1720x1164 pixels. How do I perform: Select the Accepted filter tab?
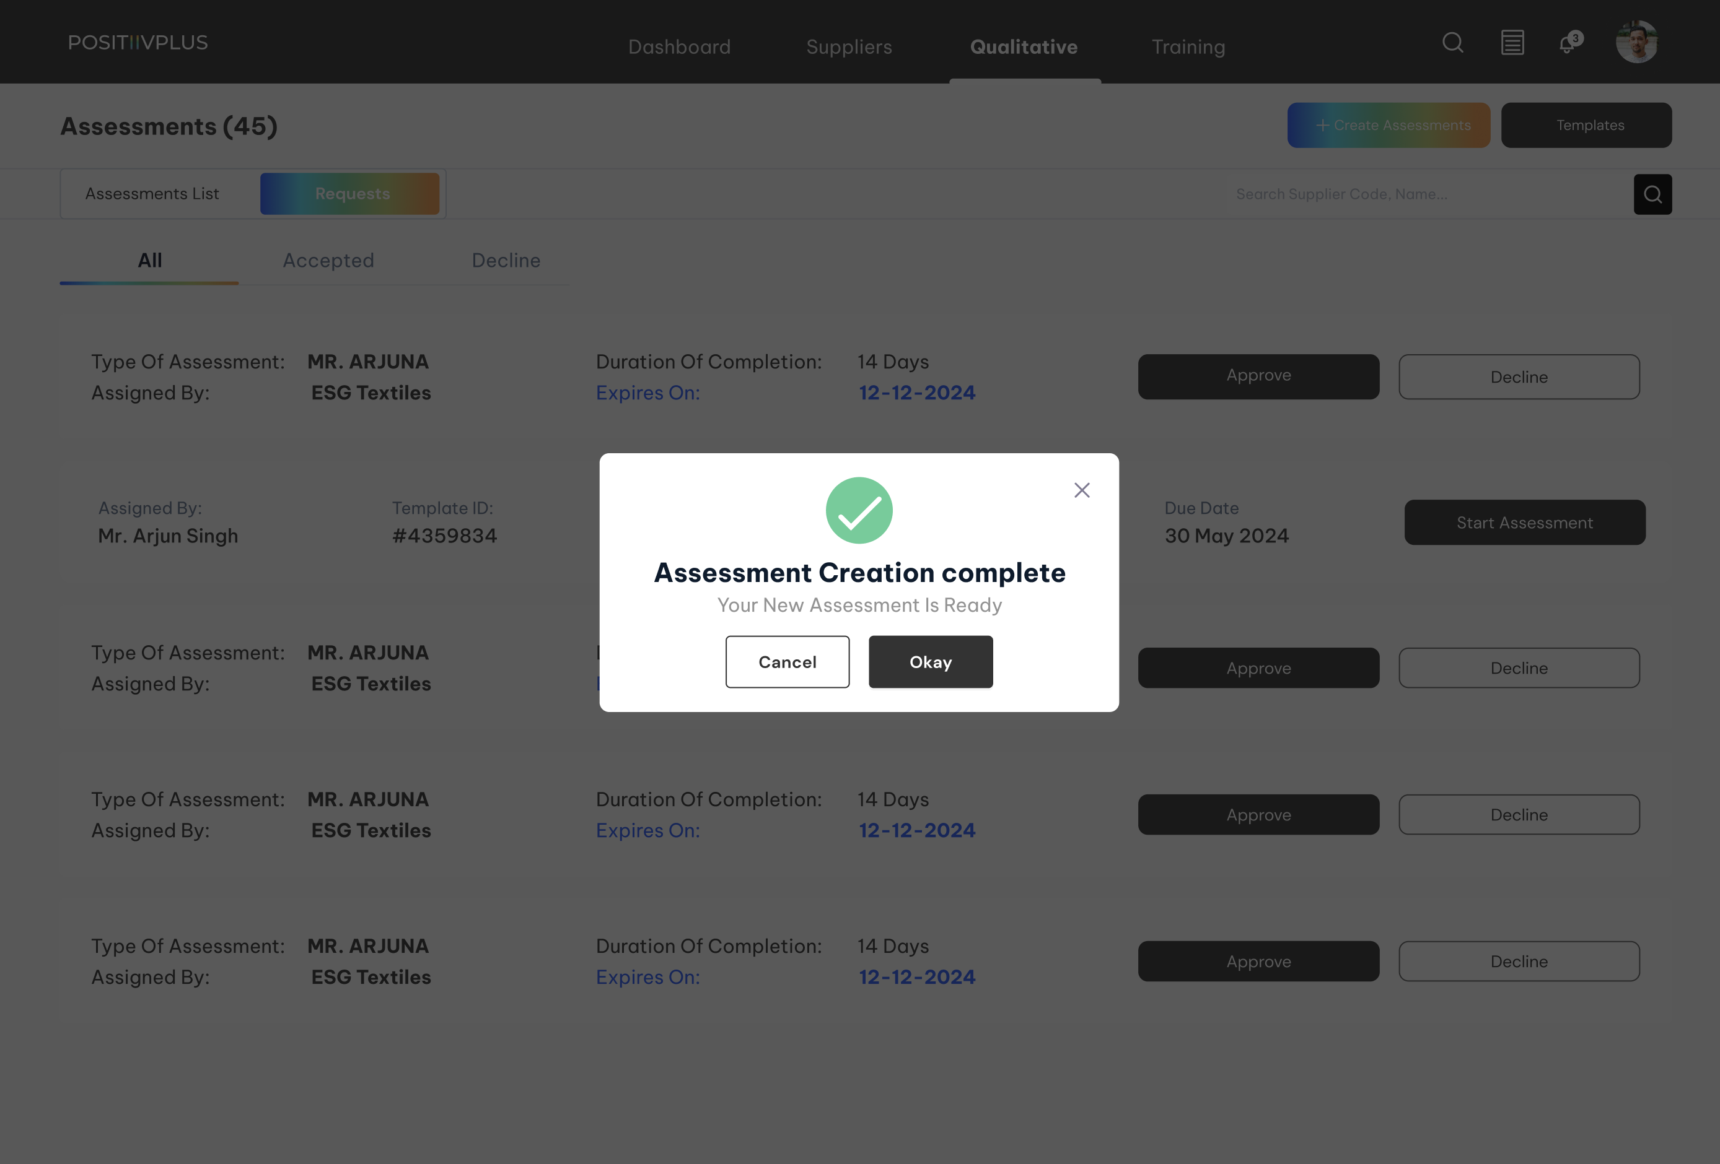[x=328, y=260]
